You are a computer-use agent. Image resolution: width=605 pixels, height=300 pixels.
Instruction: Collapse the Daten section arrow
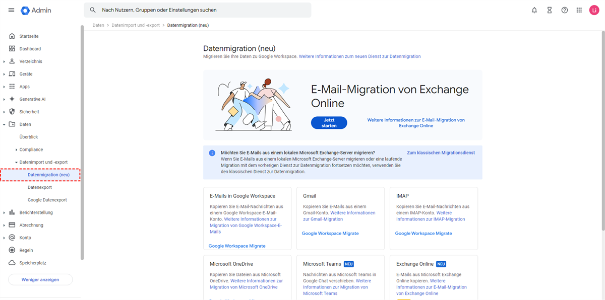pyautogui.click(x=4, y=124)
